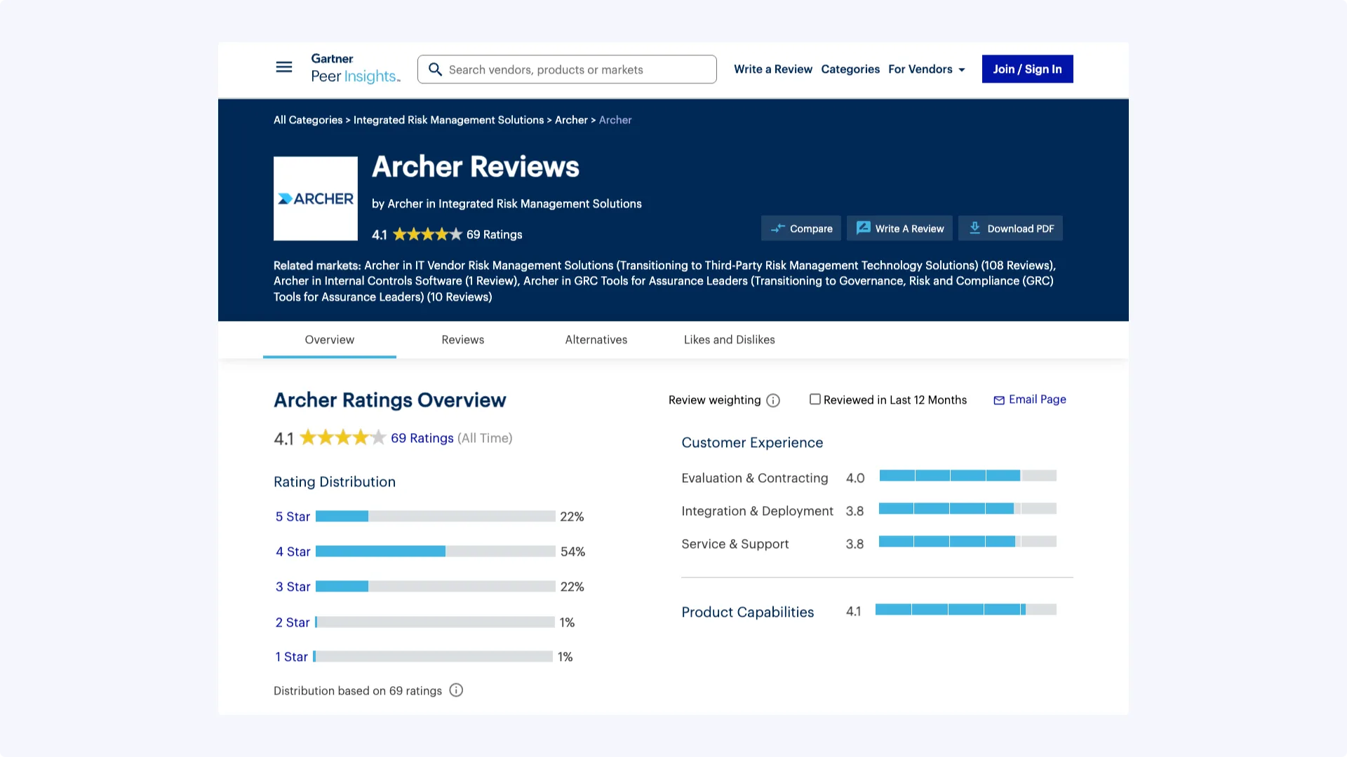Open the Alternatives tab
Viewport: 1347px width, 757px height.
click(596, 340)
